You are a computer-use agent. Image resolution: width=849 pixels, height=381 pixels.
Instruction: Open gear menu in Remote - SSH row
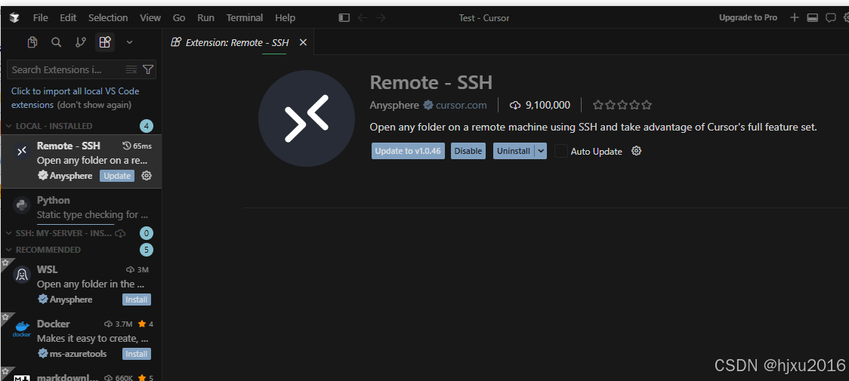147,175
